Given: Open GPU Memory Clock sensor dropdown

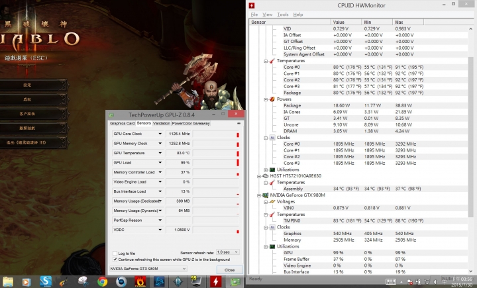Looking at the screenshot, I should click(160, 143).
